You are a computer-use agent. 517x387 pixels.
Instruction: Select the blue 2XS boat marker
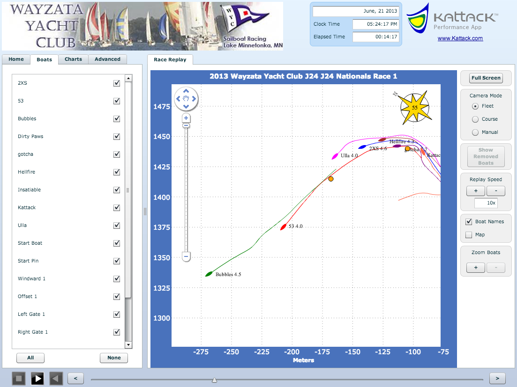point(362,147)
